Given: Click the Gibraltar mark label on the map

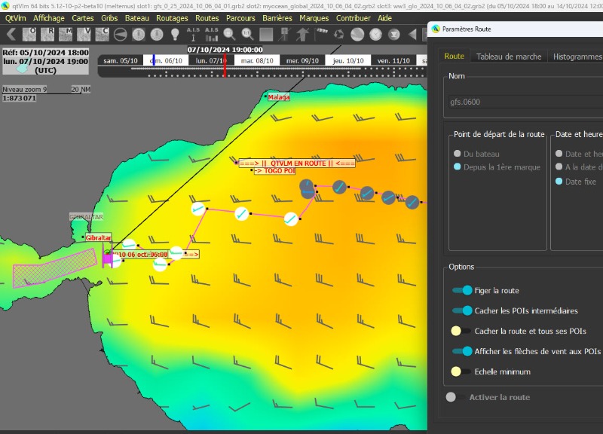Looking at the screenshot, I should click(x=99, y=237).
